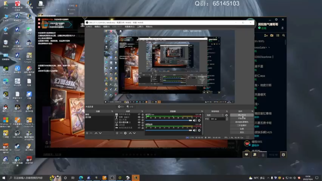Open OBS 设置 from the controls panel
Image resolution: width=322 pixels, height=181 pixels.
click(242, 129)
